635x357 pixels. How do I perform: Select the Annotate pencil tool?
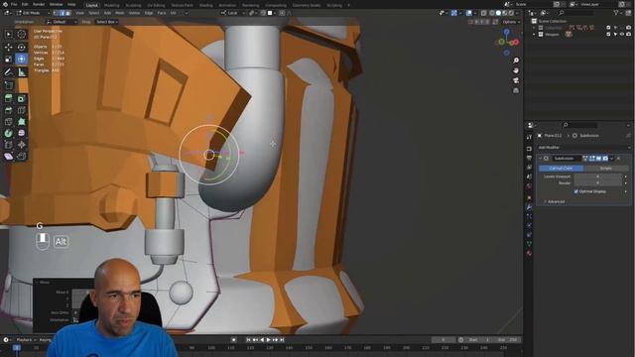tap(9, 72)
